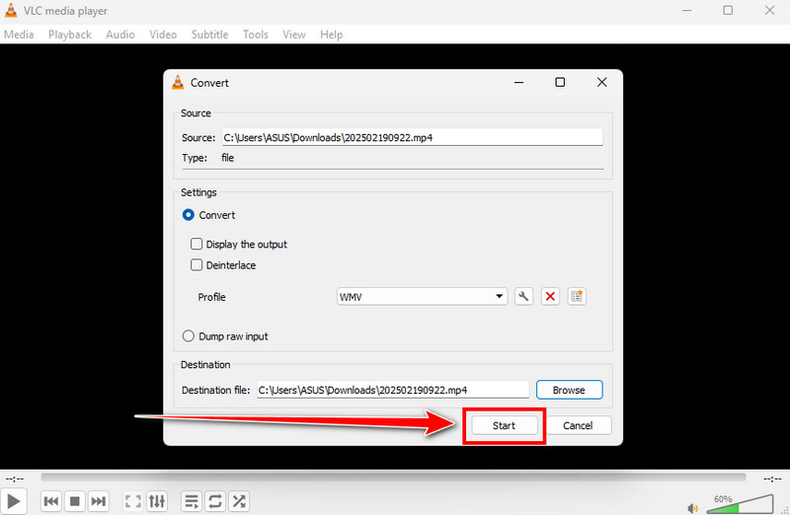Open the View menu
The height and width of the screenshot is (515, 790).
293,35
